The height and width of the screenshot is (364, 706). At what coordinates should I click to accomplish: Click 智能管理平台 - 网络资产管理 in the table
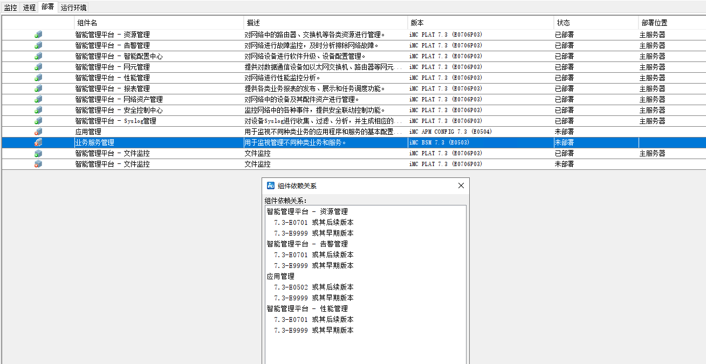[119, 99]
